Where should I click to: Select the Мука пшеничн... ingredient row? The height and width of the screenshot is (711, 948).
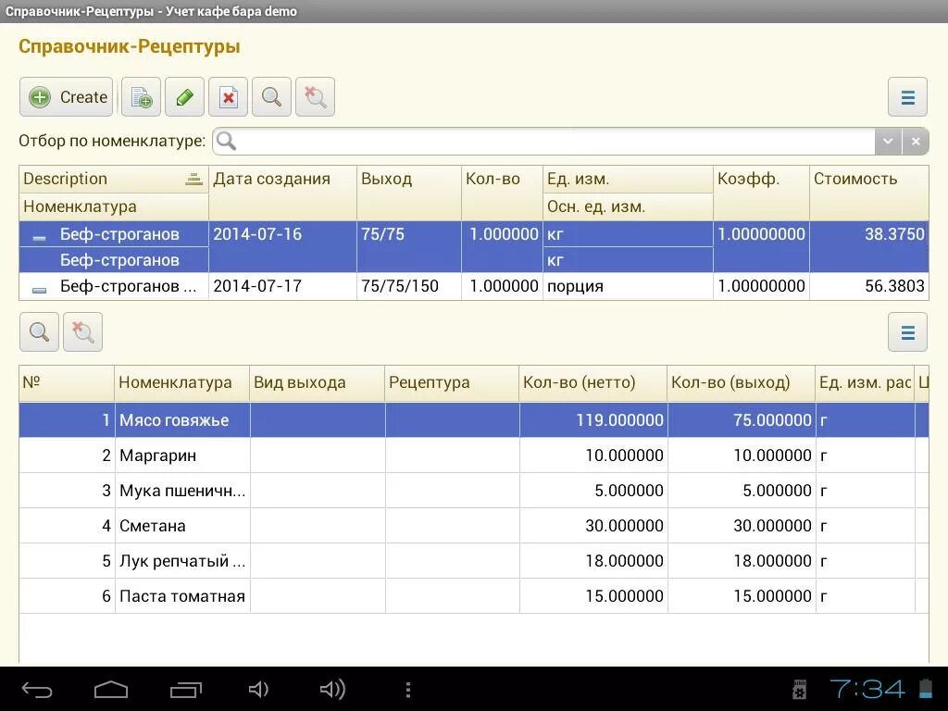click(x=474, y=491)
